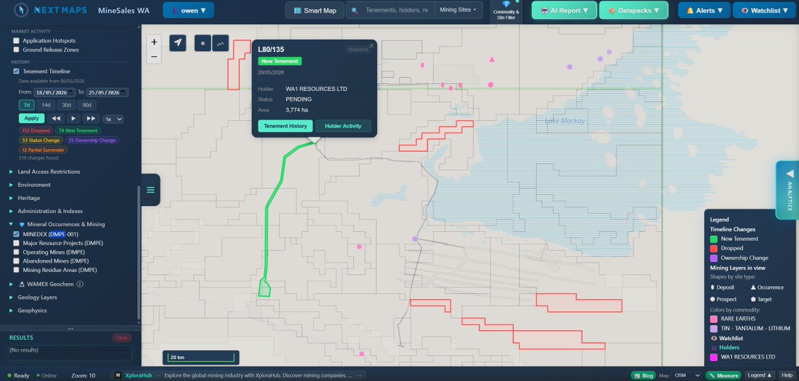The width and height of the screenshot is (799, 381).
Task: Filter by 53 Status Change chip
Action: click(41, 140)
